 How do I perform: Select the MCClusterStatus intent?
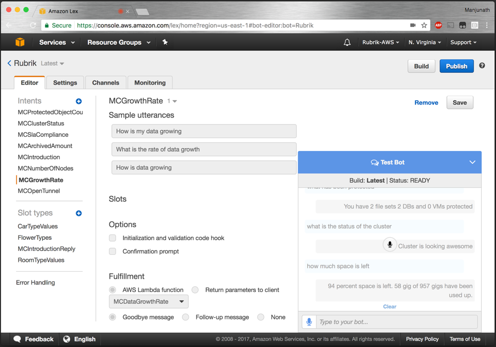pos(41,123)
